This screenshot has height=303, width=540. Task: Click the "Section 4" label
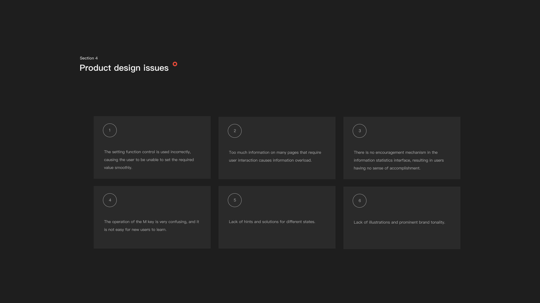point(88,58)
